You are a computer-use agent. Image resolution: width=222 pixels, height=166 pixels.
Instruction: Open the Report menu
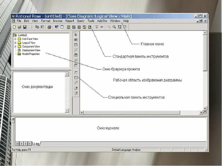pyautogui.click(x=70, y=21)
